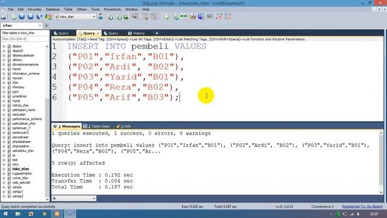Click green double-arrows Schema Sync icon
Viewport: 387px width, 218px height.
[184, 16]
